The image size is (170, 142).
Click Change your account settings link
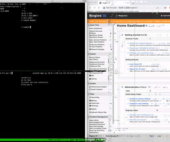141,43
